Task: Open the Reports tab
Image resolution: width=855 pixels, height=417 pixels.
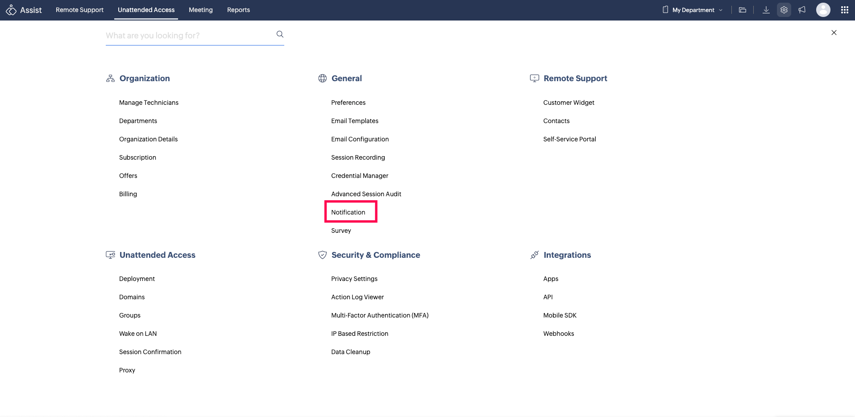Action: (238, 10)
